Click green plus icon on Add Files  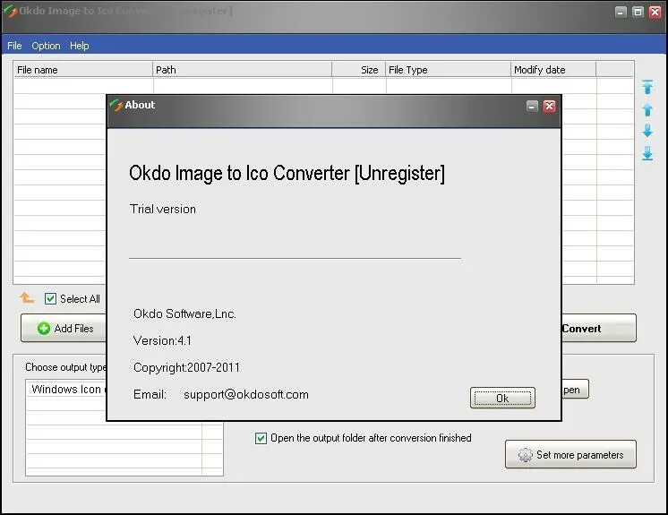(44, 329)
